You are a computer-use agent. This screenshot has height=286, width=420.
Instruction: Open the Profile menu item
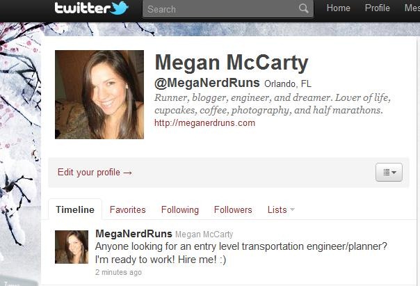click(x=377, y=8)
